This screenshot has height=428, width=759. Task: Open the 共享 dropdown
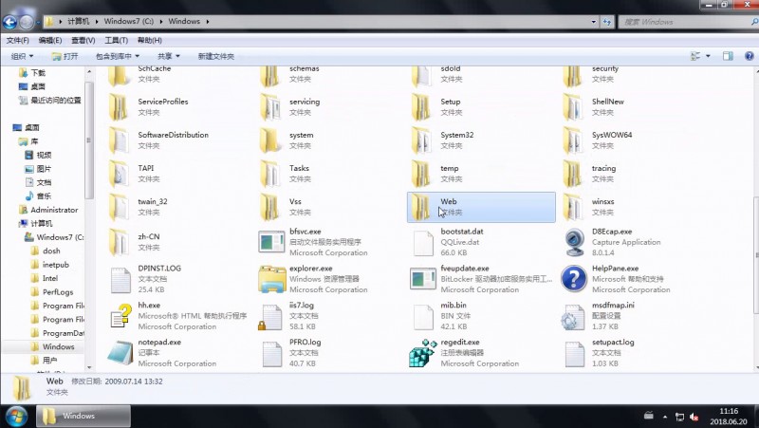pos(169,56)
